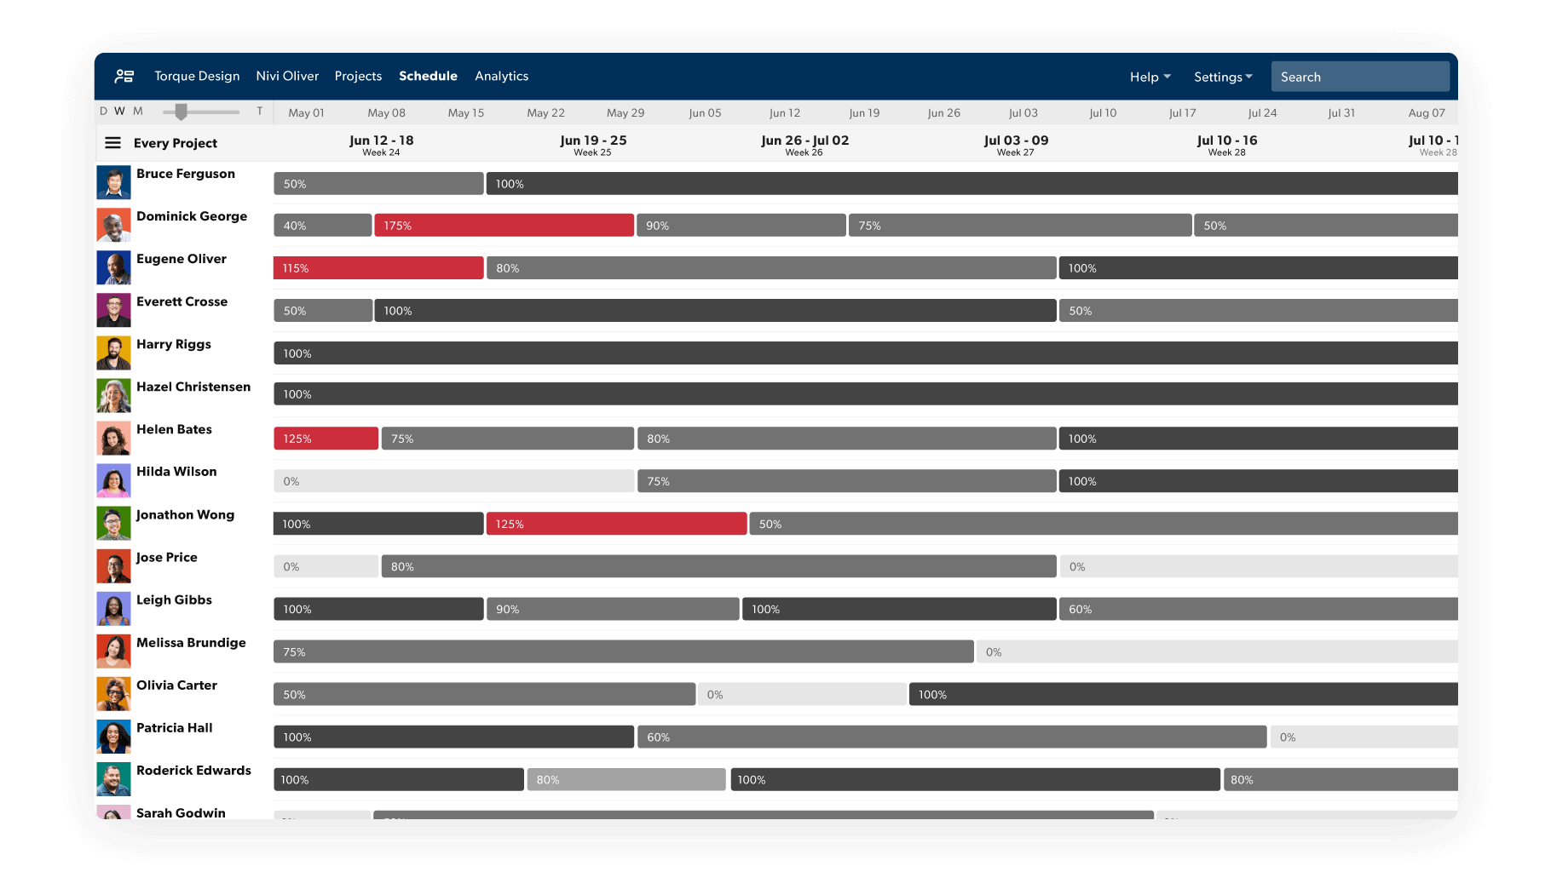This screenshot has width=1551, height=872.
Task: Expand the Every Project selector
Action: pos(176,142)
